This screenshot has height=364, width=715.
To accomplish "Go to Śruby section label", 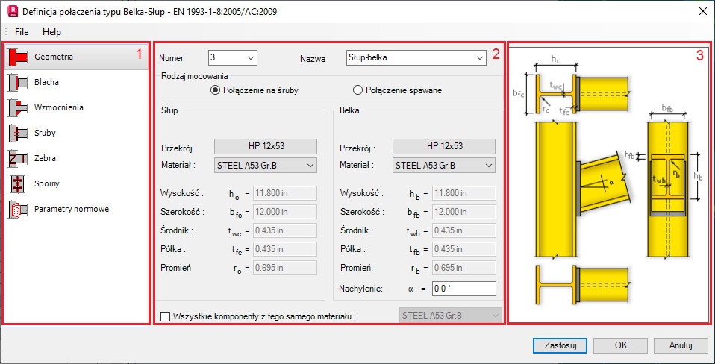I will pyautogui.click(x=45, y=133).
